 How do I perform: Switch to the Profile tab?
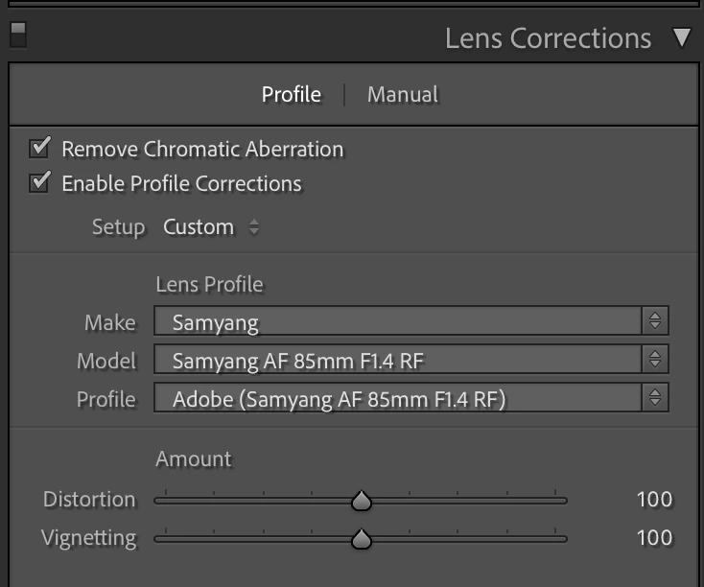[x=292, y=94]
